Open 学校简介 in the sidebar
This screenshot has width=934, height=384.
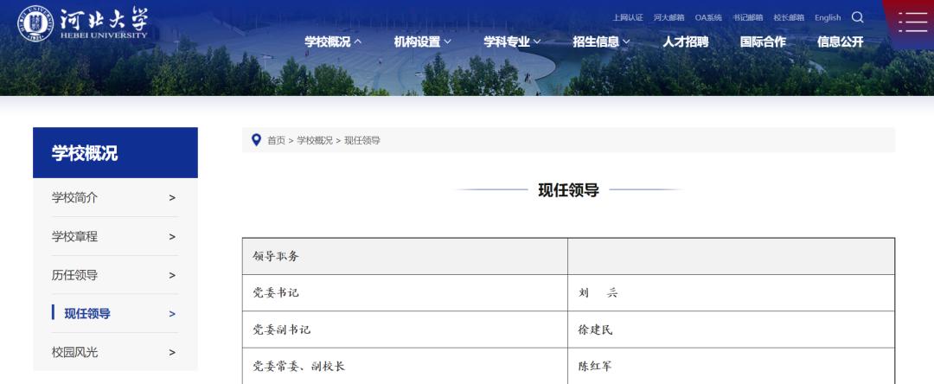pos(74,198)
